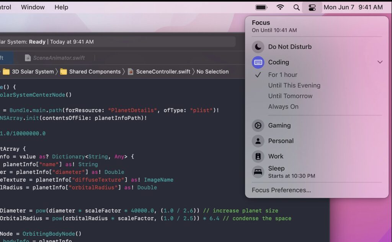The width and height of the screenshot is (392, 242).
Task: Click the Do Not Disturb moon icon
Action: [x=258, y=47]
